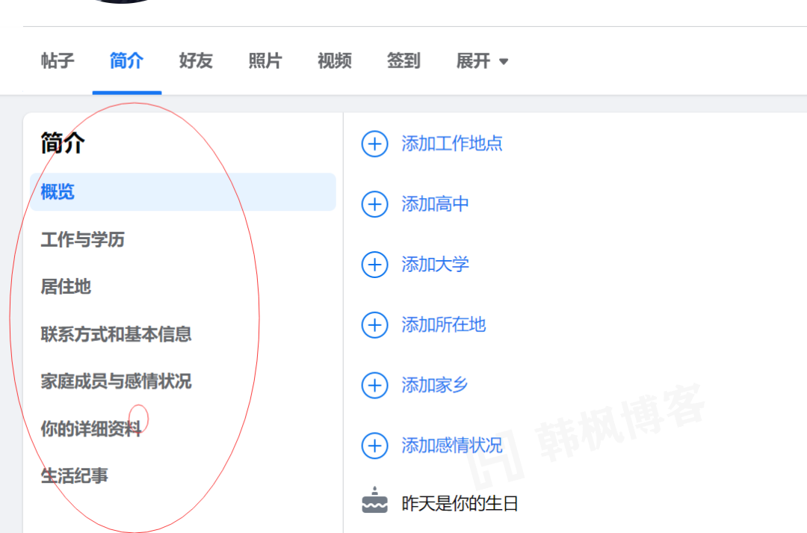Click the 生活纪事 sidebar entry

pos(74,475)
